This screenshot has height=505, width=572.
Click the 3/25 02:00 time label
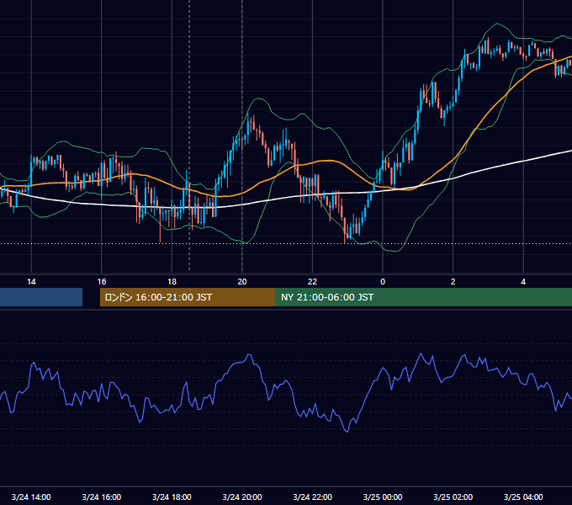[453, 497]
